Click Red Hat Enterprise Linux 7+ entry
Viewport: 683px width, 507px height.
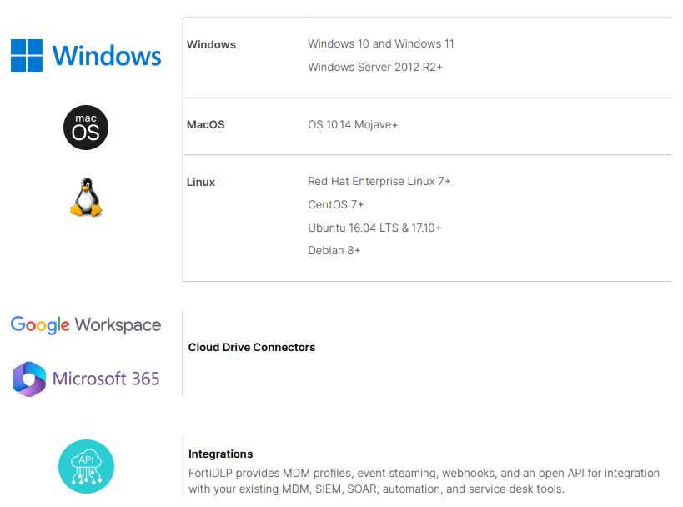379,182
